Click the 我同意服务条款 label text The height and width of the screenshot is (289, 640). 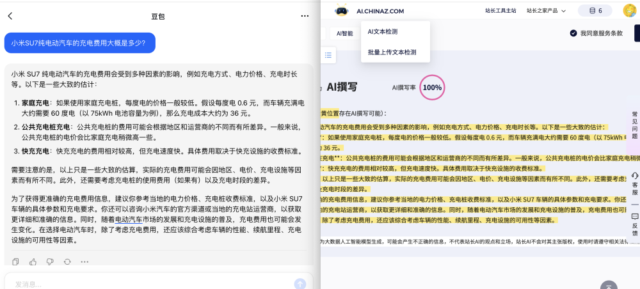602,33
